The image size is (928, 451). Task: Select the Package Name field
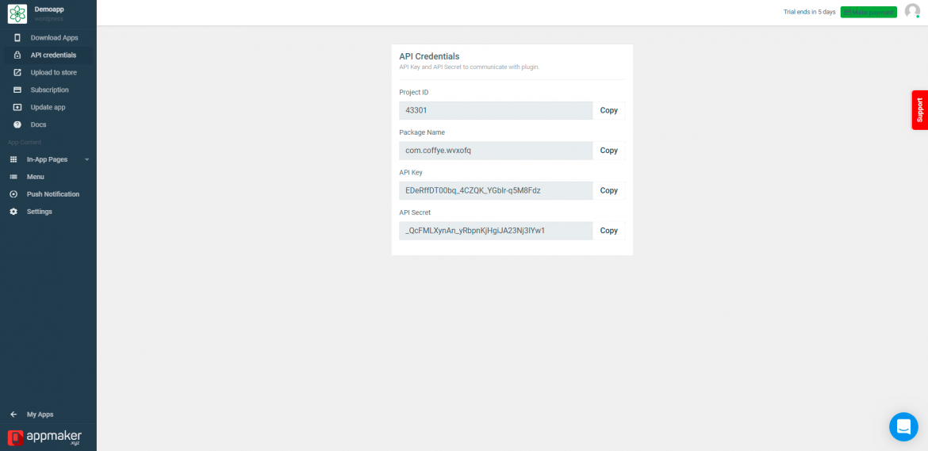coord(496,151)
